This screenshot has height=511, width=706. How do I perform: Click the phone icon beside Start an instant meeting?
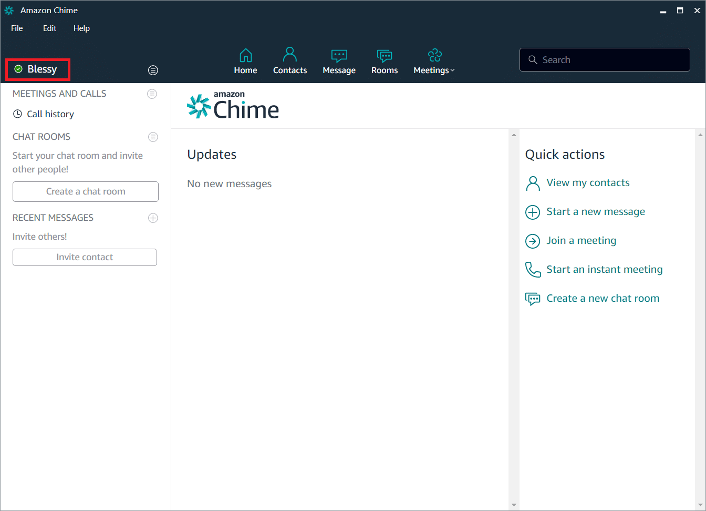(x=533, y=270)
